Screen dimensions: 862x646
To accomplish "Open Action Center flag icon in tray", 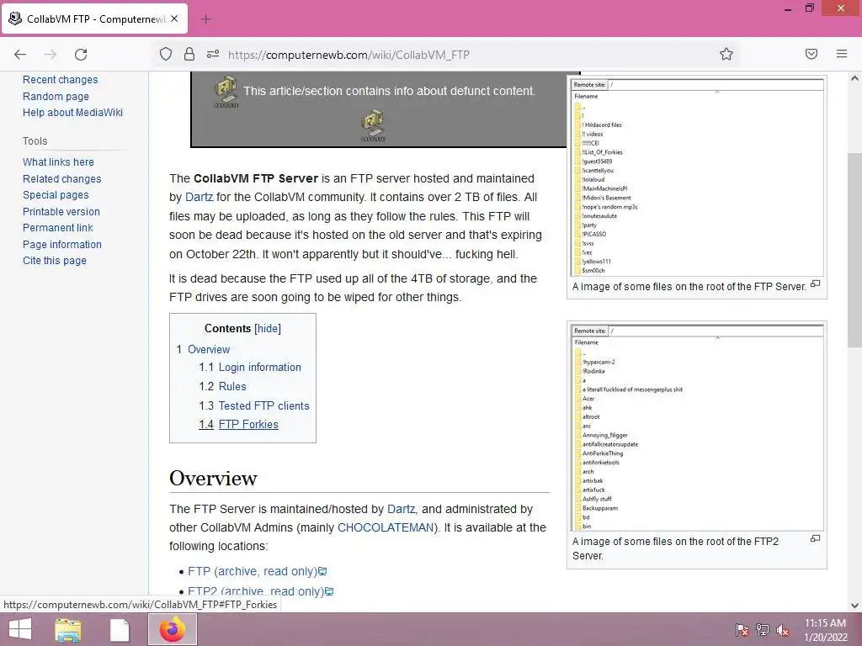I will click(x=742, y=630).
